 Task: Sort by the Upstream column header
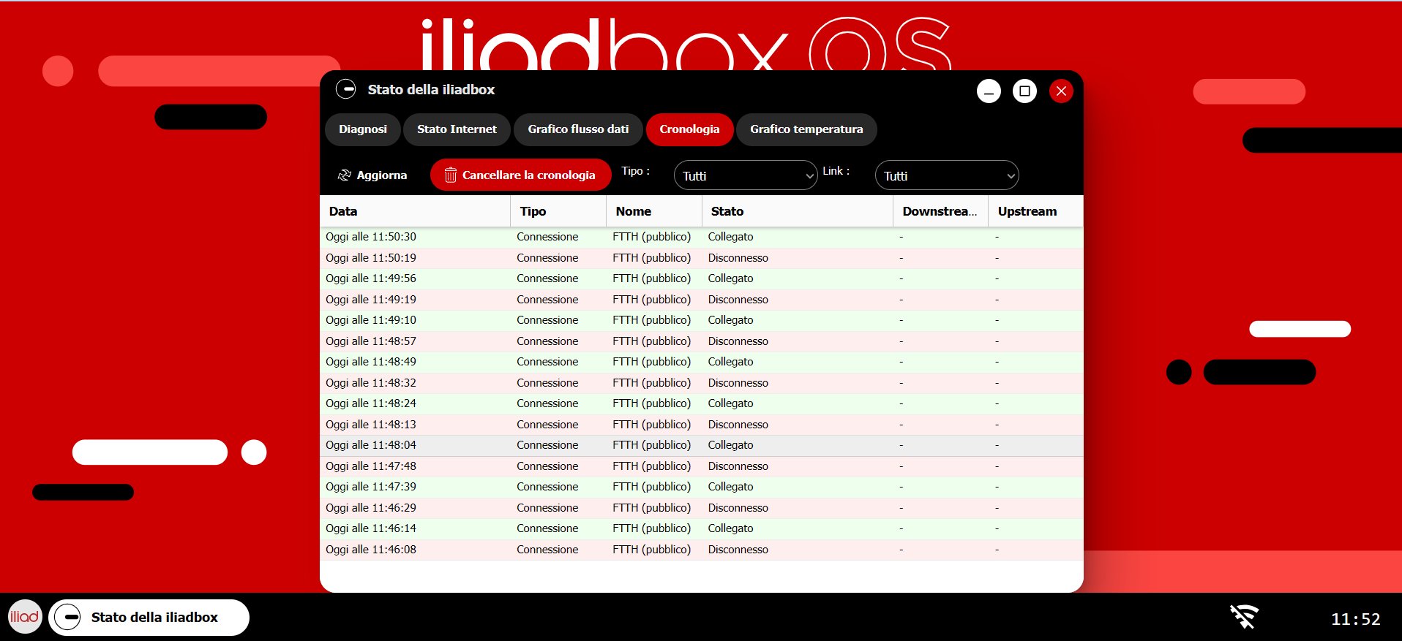pyautogui.click(x=1035, y=211)
